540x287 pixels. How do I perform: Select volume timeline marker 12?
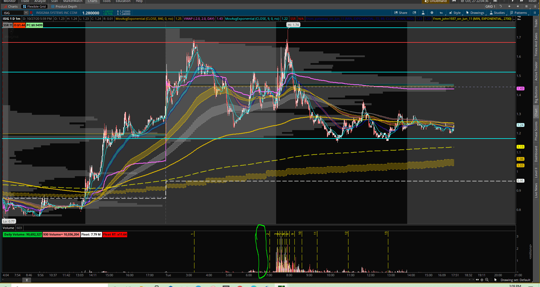[x=346, y=233]
